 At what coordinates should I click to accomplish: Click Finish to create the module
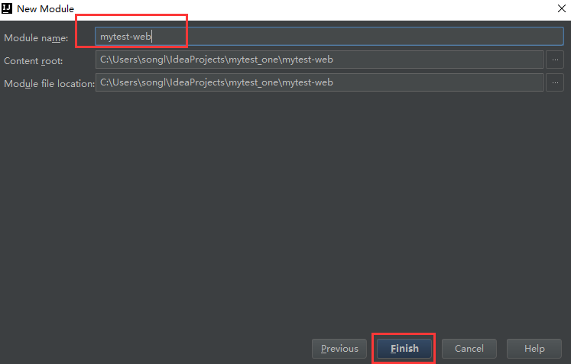point(404,349)
